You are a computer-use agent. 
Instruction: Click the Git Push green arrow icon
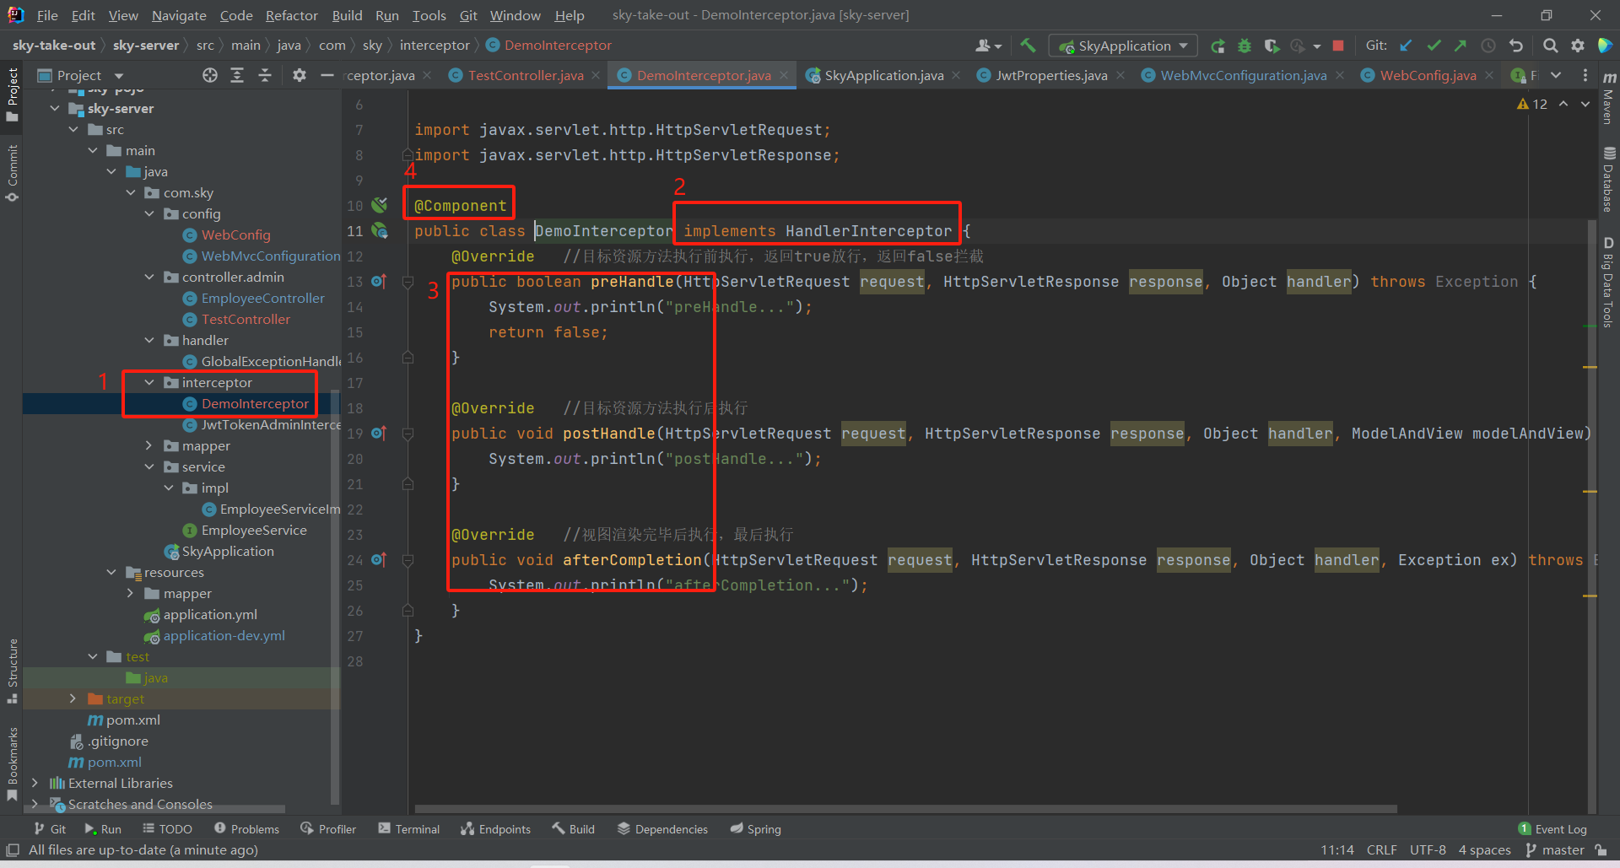[1461, 46]
